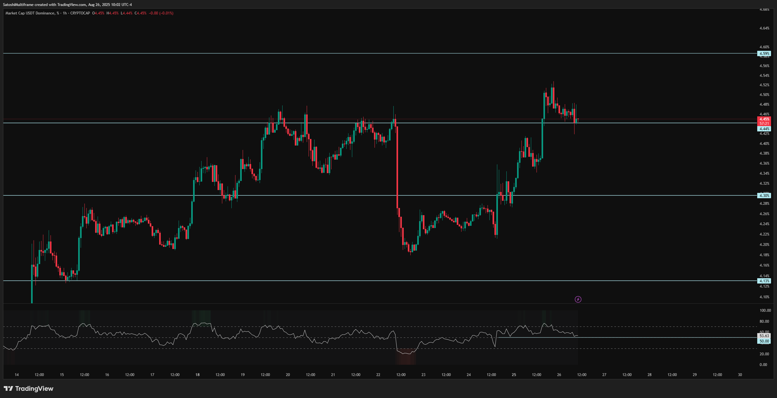Click the 20.00 RSI scale label
Image resolution: width=777 pixels, height=398 pixels.
click(x=764, y=354)
